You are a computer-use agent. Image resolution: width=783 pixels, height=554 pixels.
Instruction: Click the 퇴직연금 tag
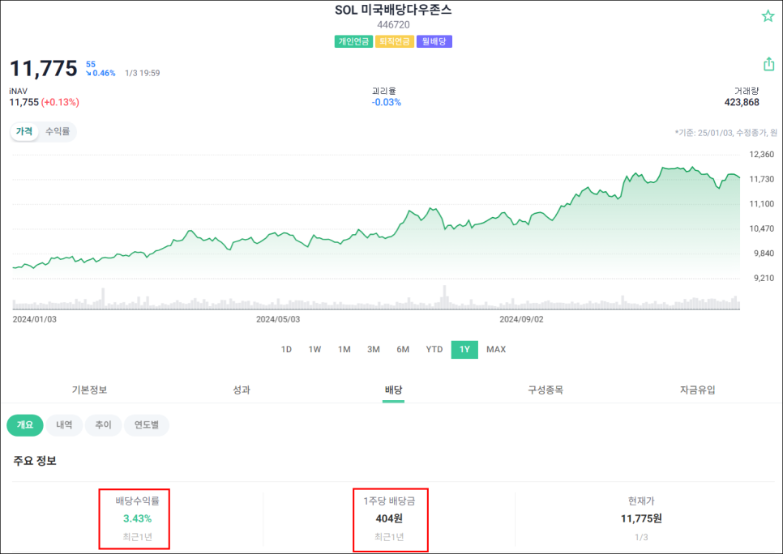(x=395, y=41)
